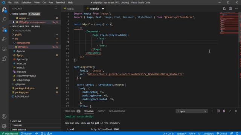Close the terminal panel
This screenshot has width=241, height=135.
tap(236, 111)
